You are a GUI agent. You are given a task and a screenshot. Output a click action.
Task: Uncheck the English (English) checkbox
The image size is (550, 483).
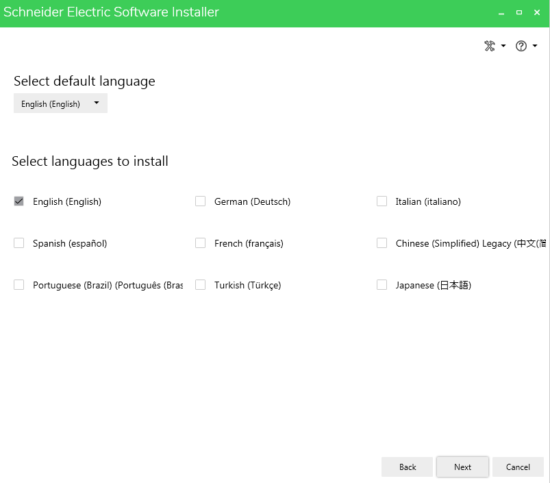coord(19,201)
